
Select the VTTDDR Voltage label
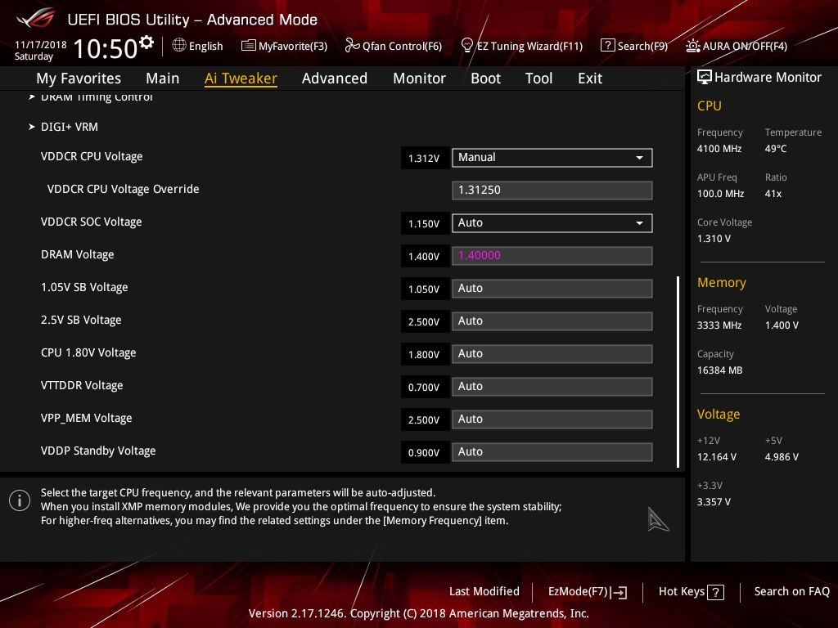coord(82,386)
